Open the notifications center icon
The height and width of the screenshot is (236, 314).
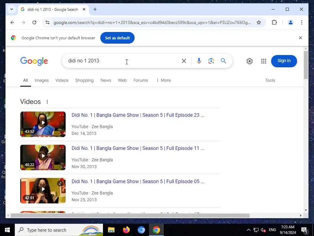pos(304,230)
